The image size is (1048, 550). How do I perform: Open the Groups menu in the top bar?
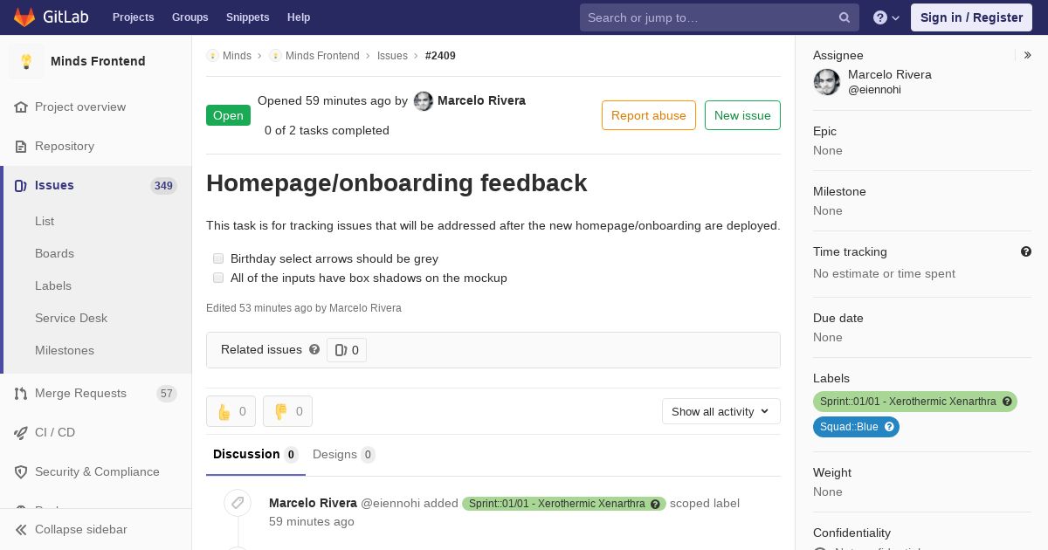pos(190,17)
